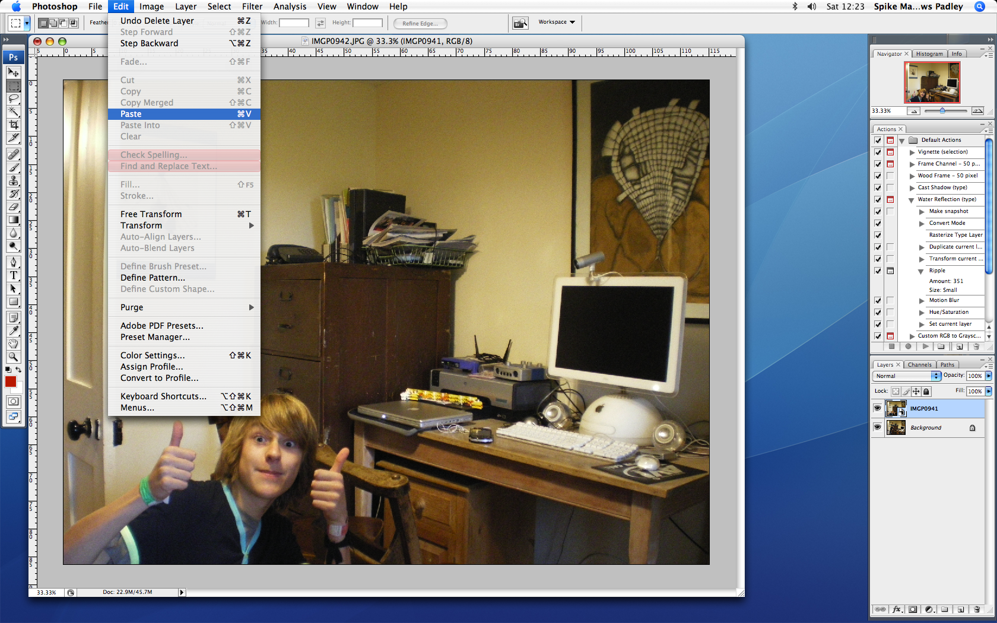Expand the Hue/Saturation step

coord(922,313)
